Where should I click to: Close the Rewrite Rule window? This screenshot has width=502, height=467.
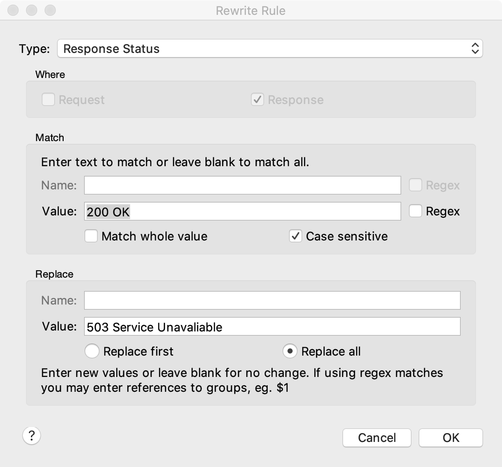[x=13, y=10]
